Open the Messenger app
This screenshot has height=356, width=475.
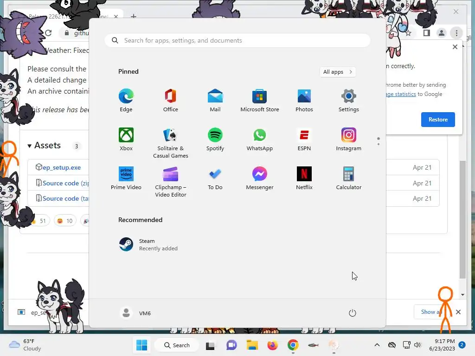point(260,178)
